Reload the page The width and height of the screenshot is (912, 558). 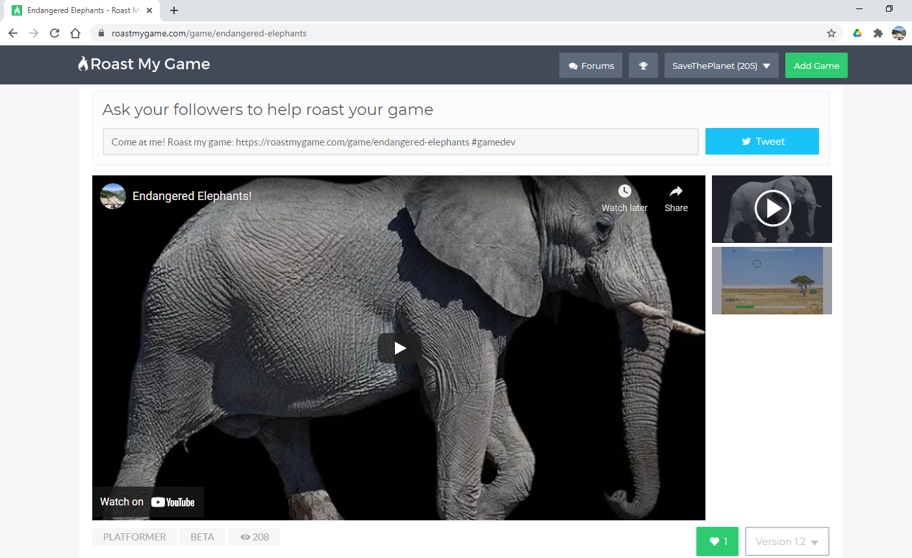click(x=55, y=33)
